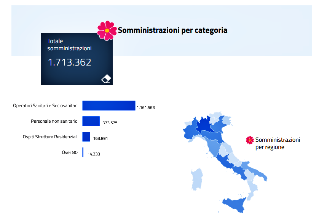
Task: Select the Ospiti Strutture Residenziali bar
Action: 86,137
